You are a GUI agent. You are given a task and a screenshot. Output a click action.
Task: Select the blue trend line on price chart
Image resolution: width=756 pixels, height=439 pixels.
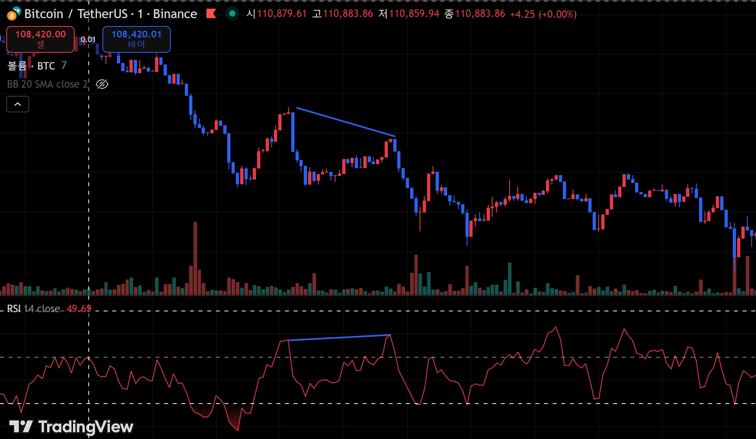(x=345, y=122)
